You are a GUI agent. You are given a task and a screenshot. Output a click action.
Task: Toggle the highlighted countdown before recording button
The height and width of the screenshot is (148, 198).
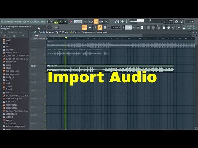96,21
